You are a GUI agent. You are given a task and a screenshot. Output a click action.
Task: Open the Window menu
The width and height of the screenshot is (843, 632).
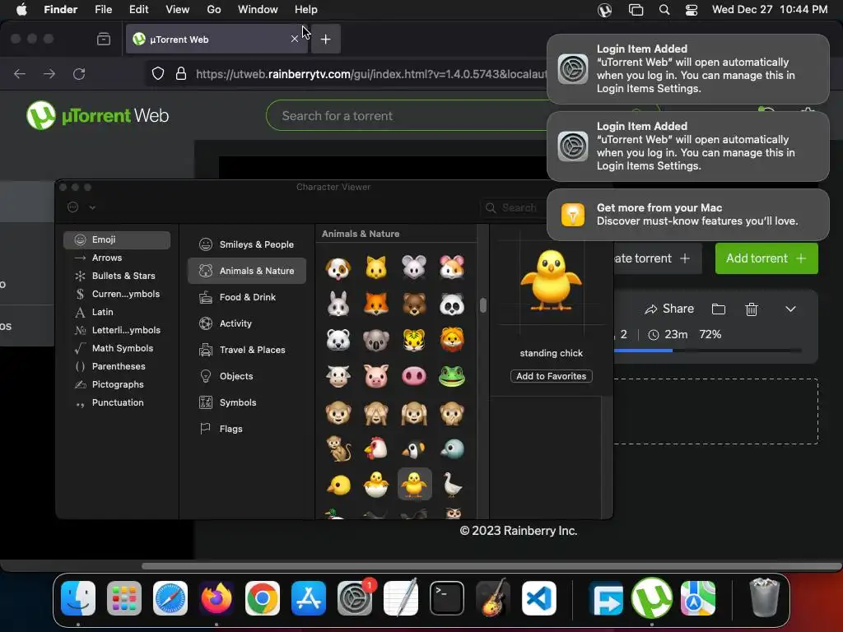click(258, 10)
